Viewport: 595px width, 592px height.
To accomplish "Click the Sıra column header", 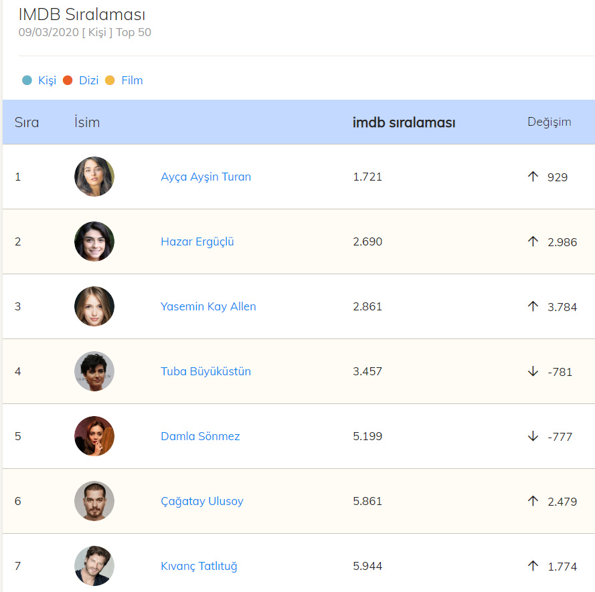I will click(x=27, y=122).
